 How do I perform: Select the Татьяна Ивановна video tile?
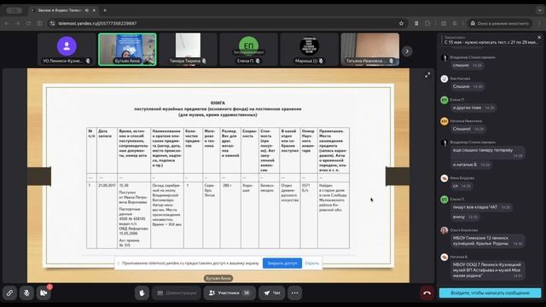pyautogui.click(x=369, y=49)
